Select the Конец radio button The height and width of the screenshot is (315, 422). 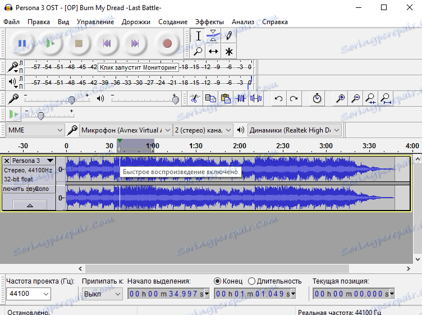218,281
